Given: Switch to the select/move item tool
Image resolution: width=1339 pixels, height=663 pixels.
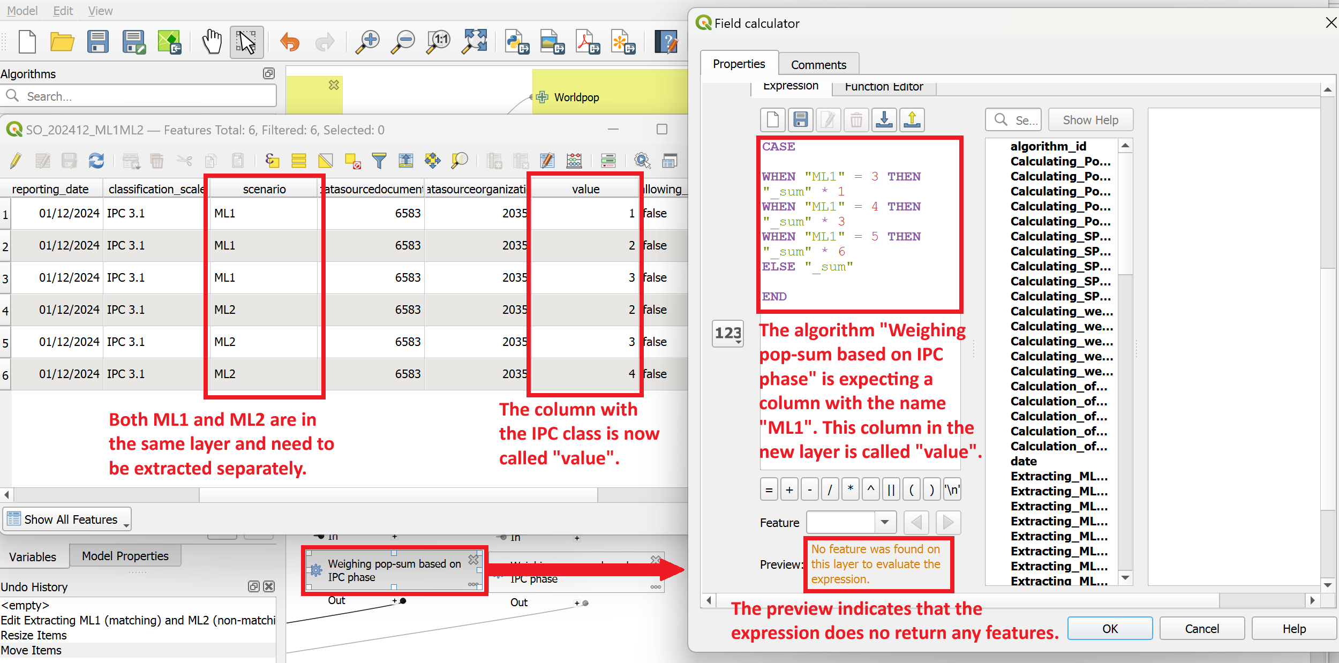Looking at the screenshot, I should (x=246, y=42).
